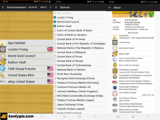Tap the Finance Apps for Android banner
Viewport: 160px width, 120px height.
133,14
